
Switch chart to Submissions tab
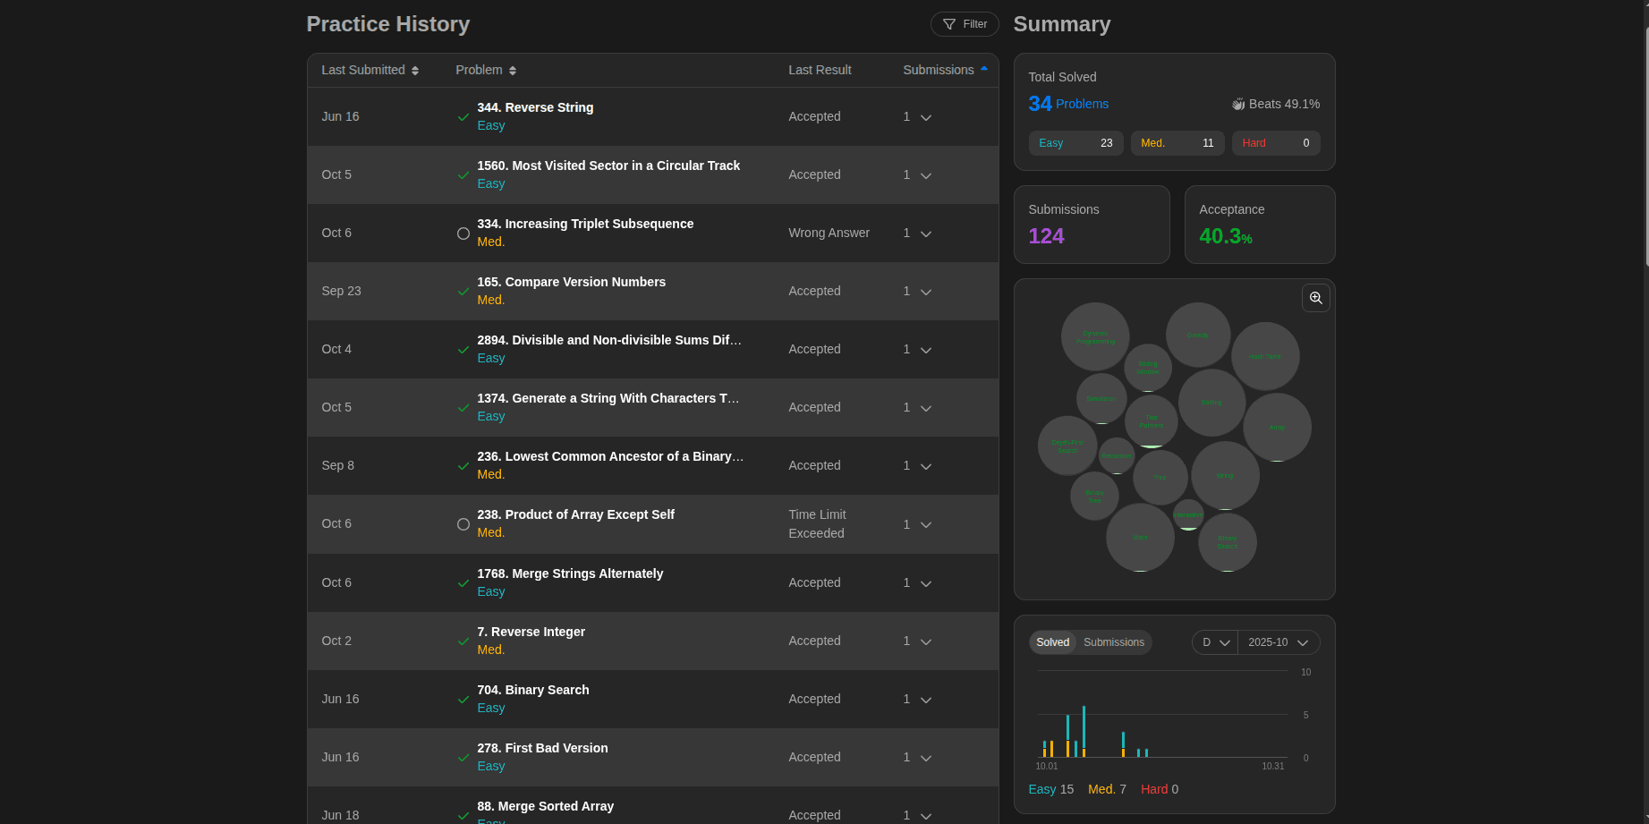pos(1113,642)
